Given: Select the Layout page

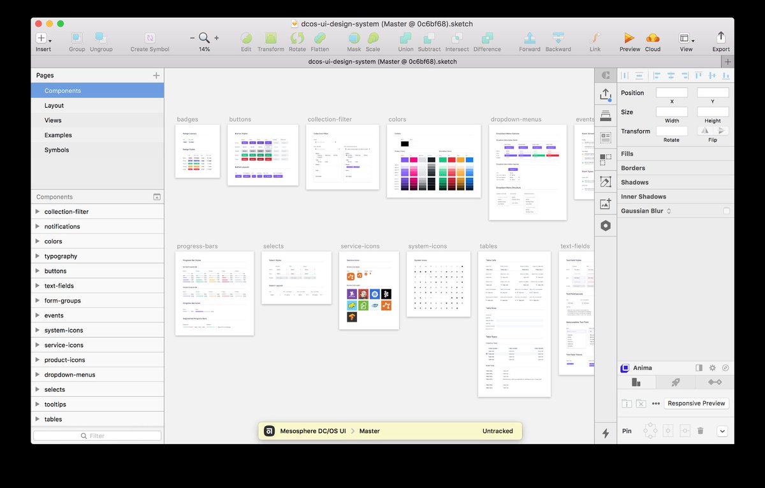Looking at the screenshot, I should 98,105.
